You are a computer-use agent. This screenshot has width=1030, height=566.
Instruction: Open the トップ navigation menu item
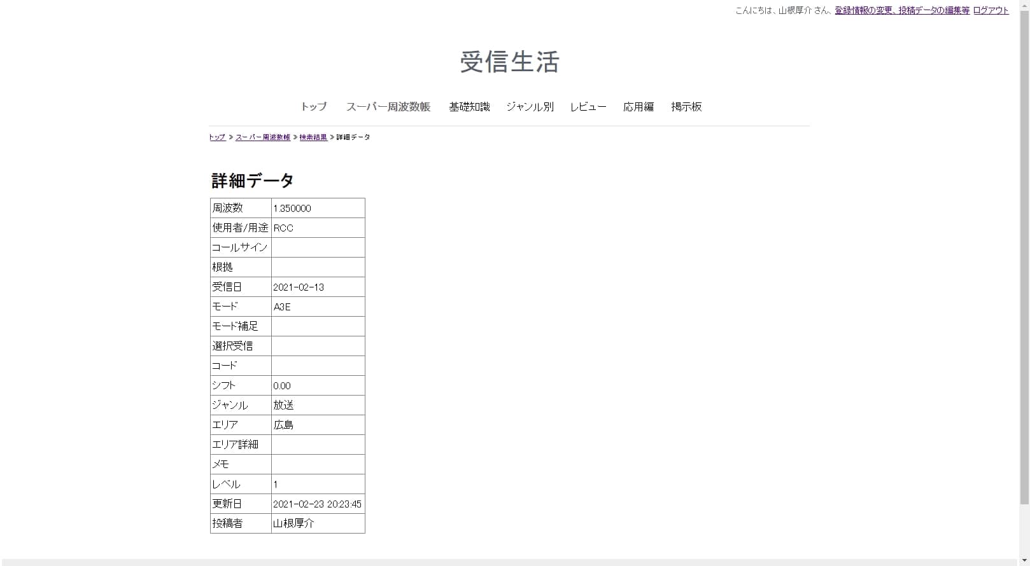point(313,107)
